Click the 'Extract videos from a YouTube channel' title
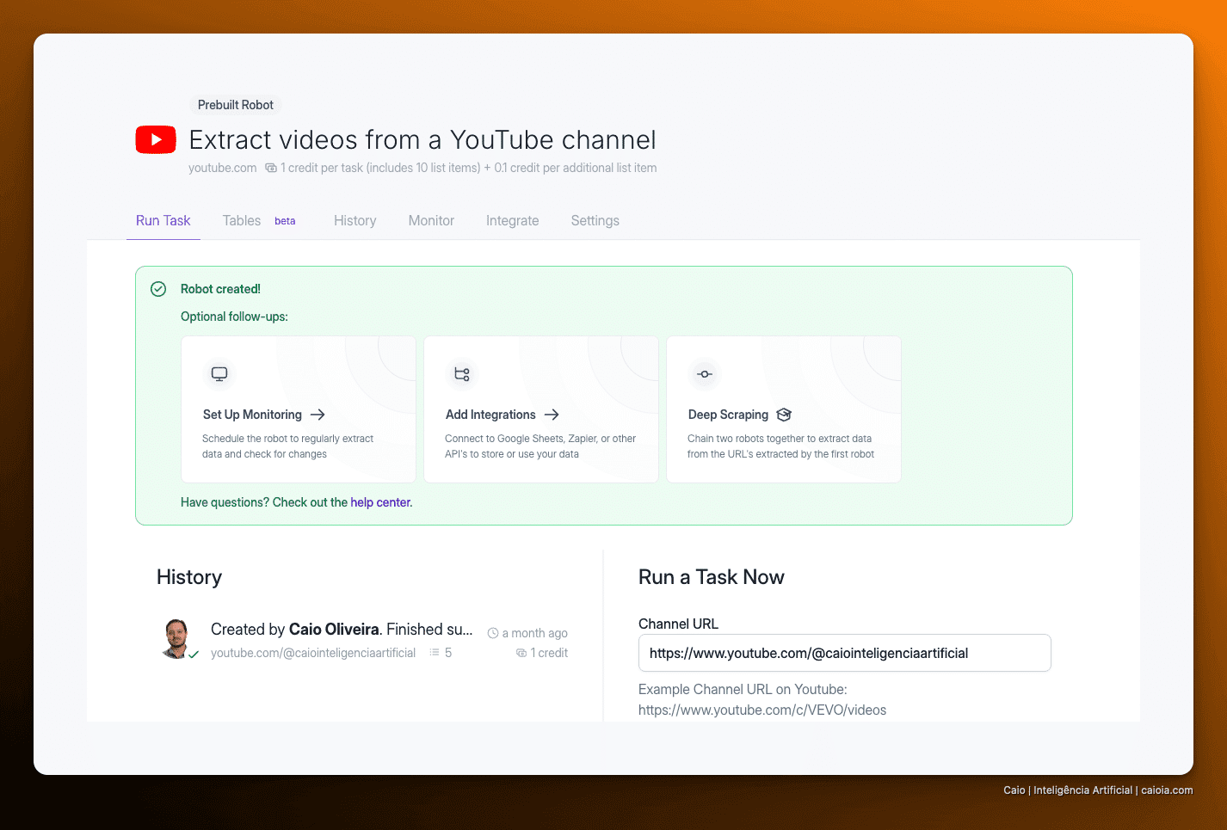 click(x=422, y=139)
